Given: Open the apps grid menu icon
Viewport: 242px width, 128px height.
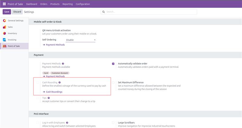Looking at the screenshot, I should (4, 4).
